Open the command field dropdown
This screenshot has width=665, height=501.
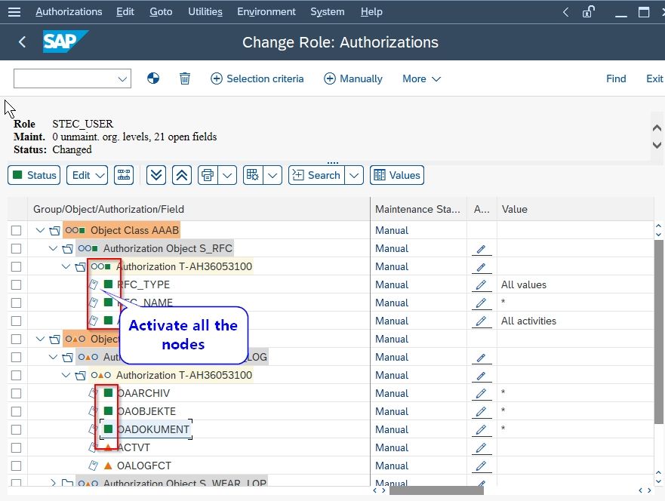[x=122, y=78]
